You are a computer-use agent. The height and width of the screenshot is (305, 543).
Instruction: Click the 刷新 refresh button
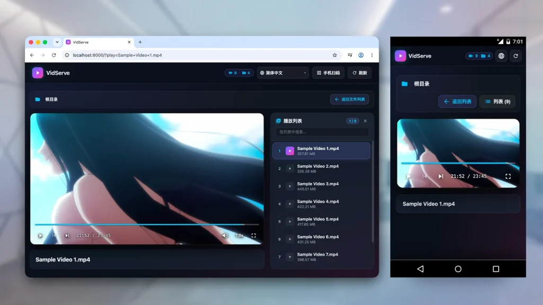360,73
